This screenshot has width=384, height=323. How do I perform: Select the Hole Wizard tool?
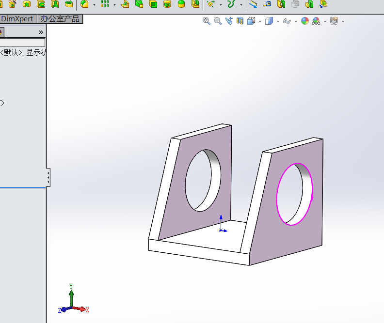click(12, 4)
